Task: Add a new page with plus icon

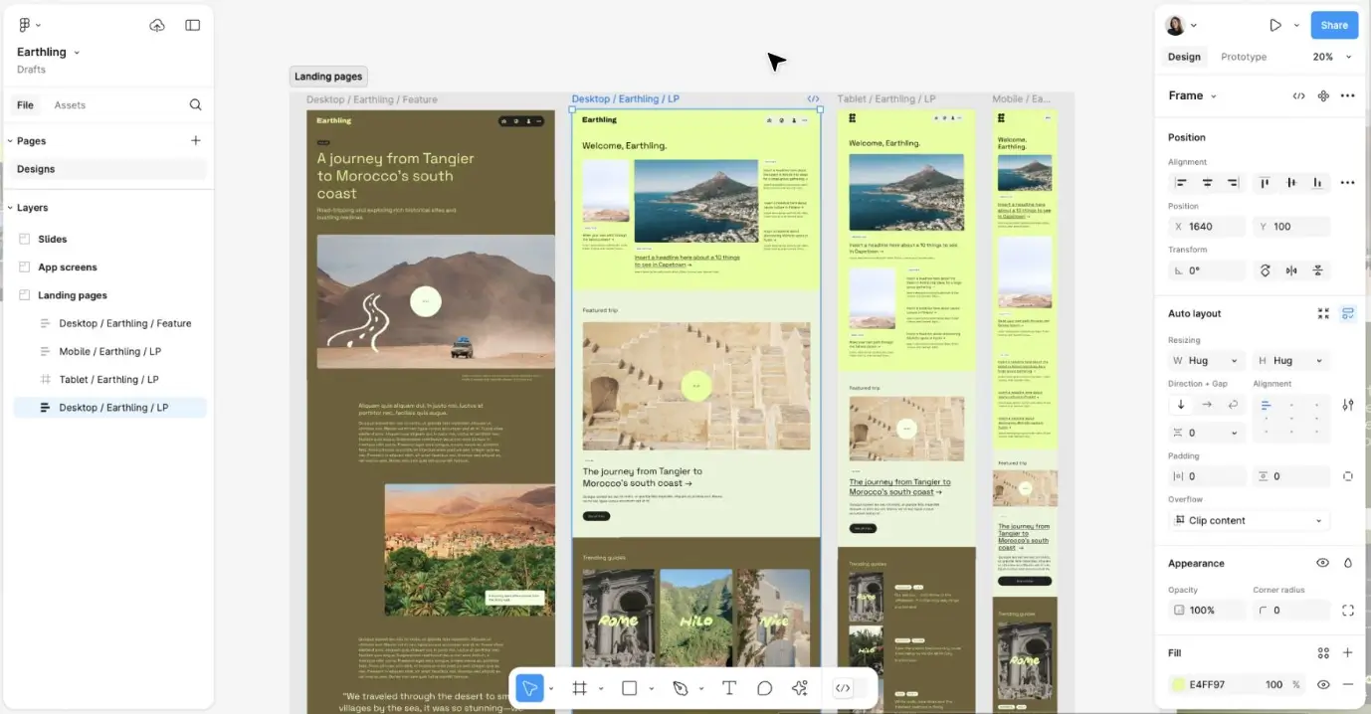Action: (x=196, y=140)
